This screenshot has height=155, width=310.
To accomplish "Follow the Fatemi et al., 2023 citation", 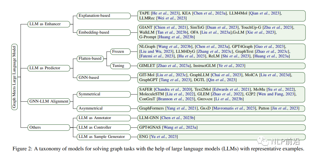I will pyautogui.click(x=157, y=56).
